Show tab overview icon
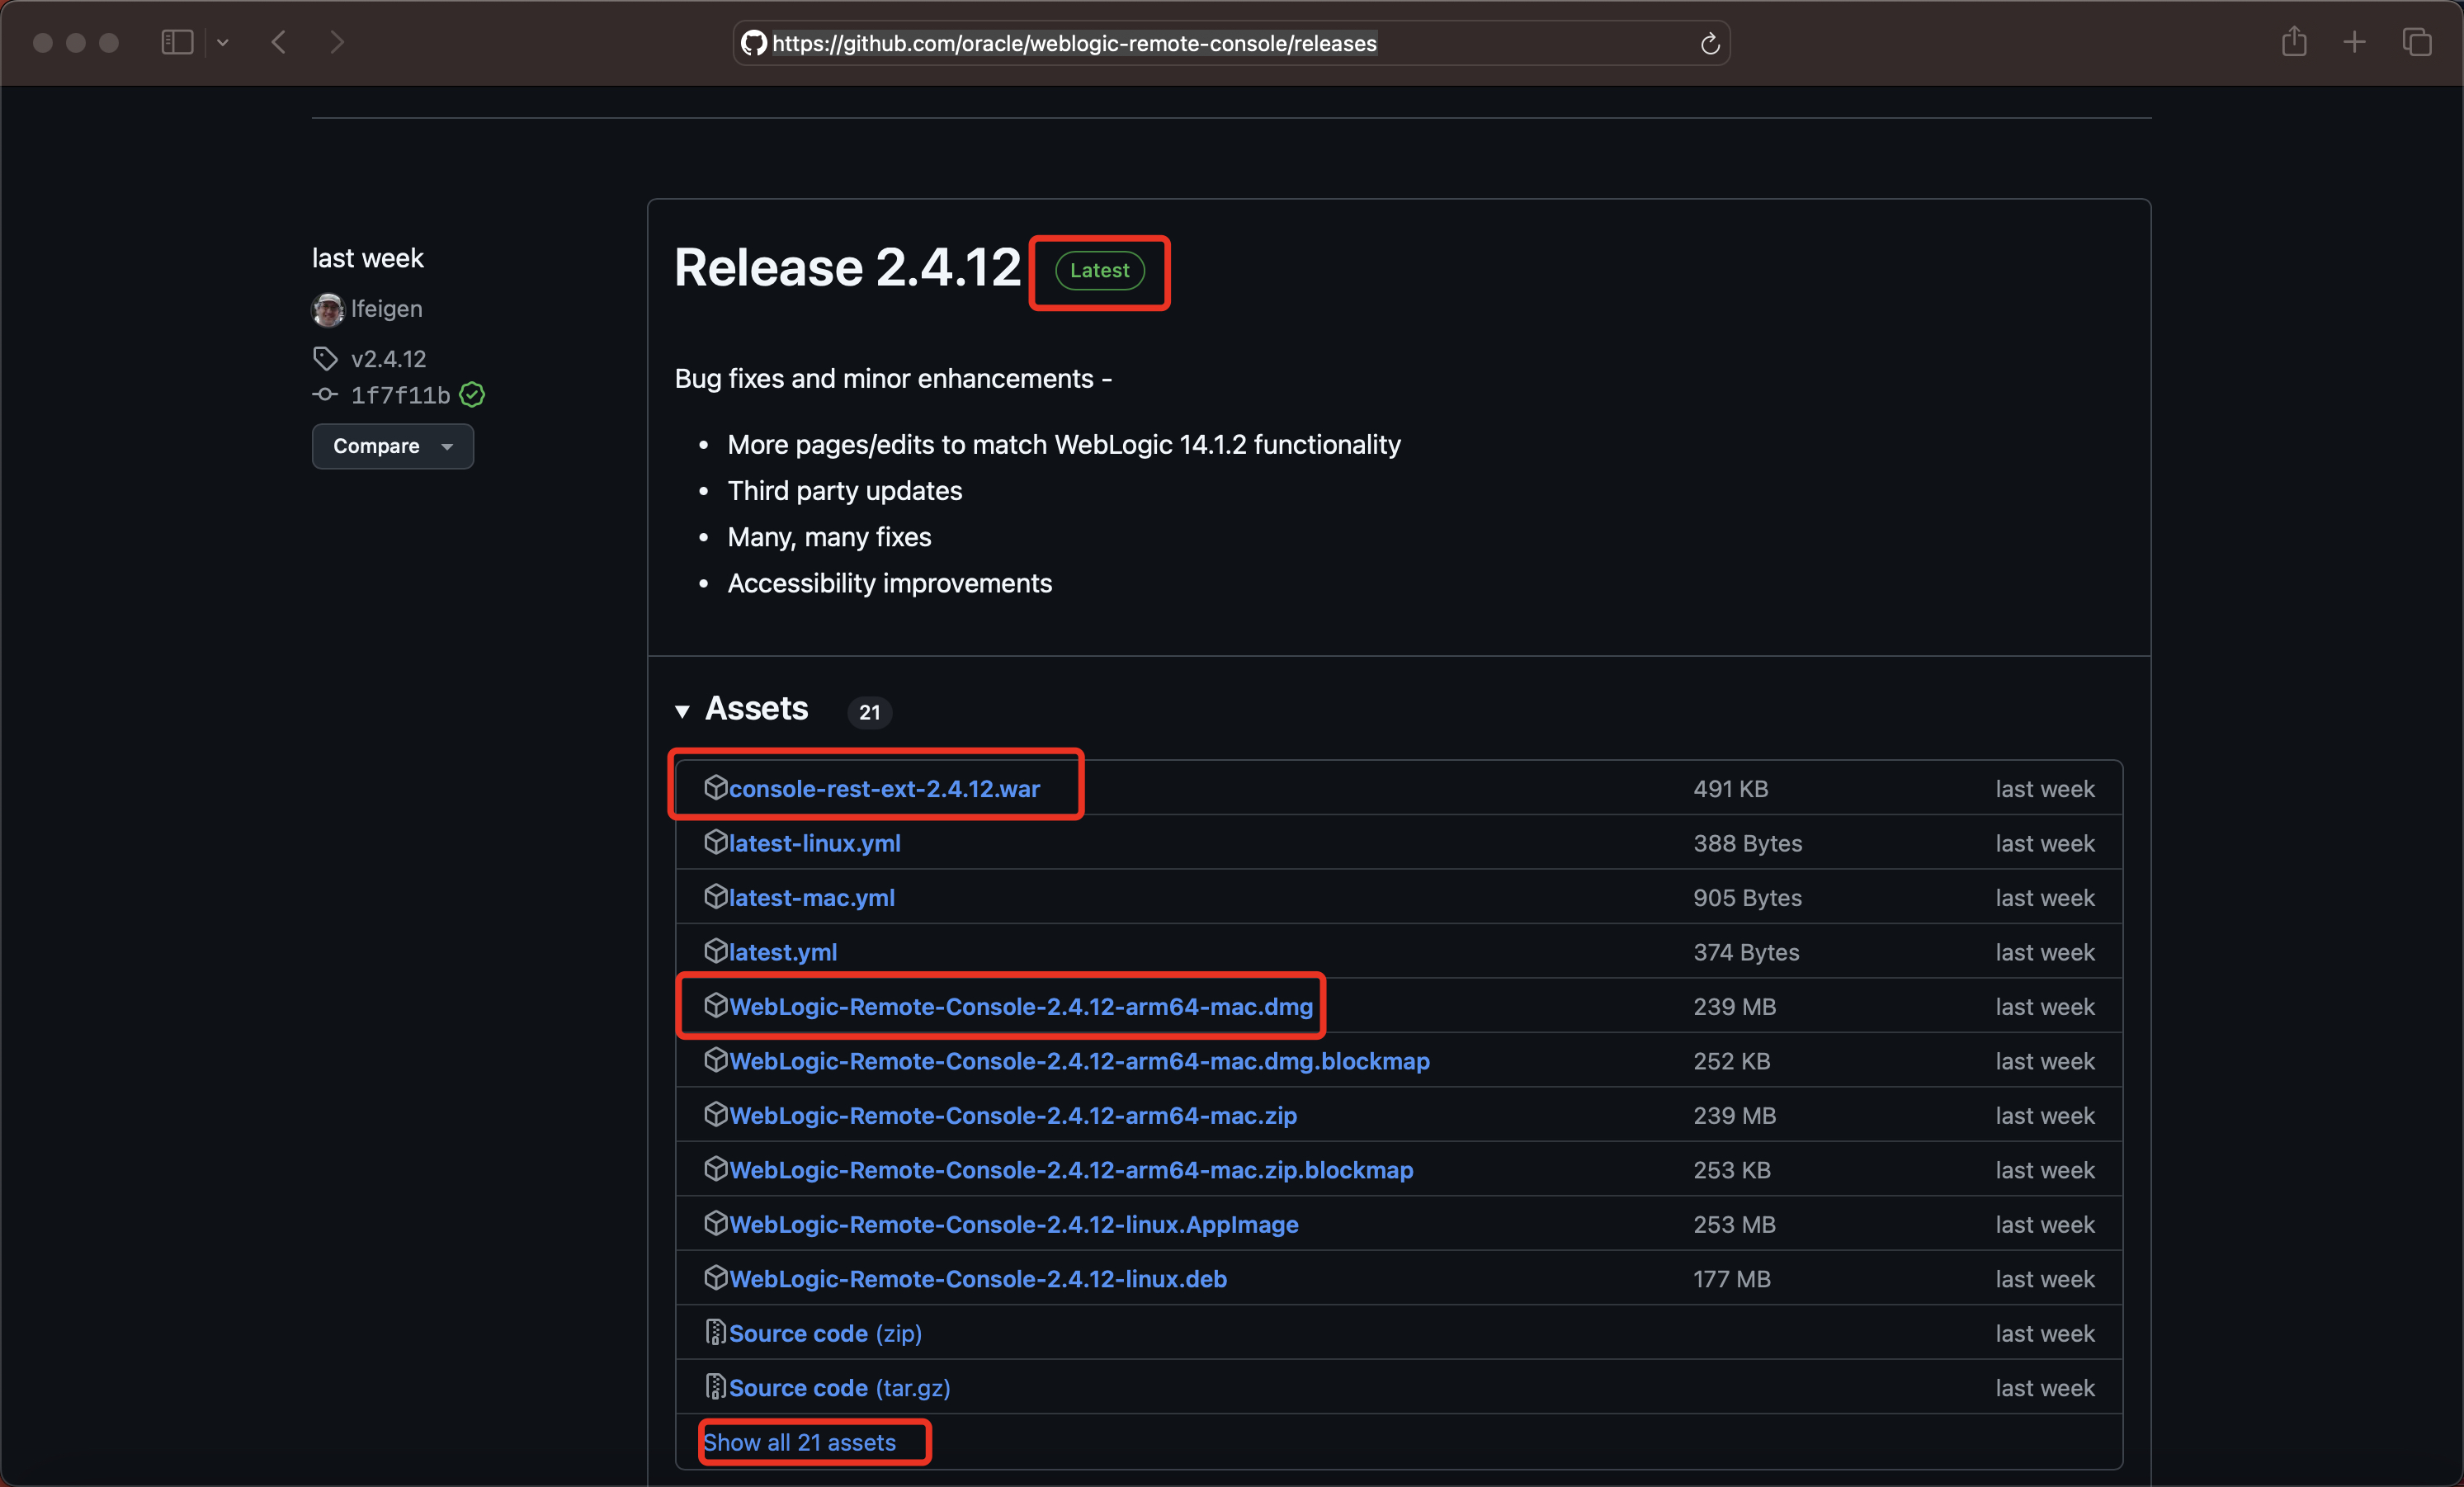 [x=2417, y=42]
